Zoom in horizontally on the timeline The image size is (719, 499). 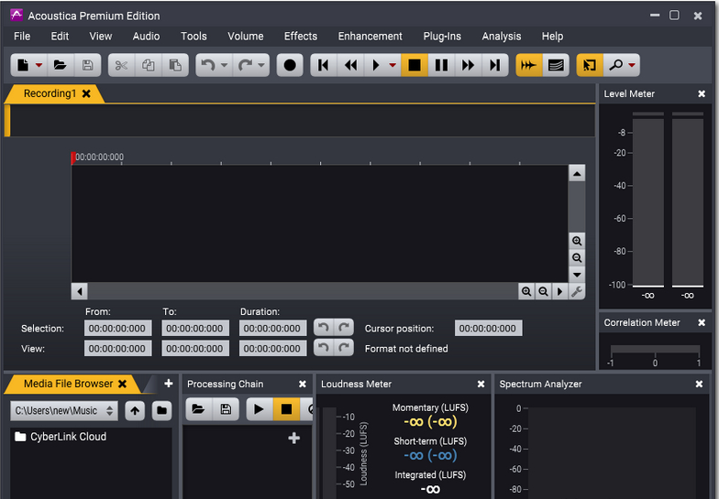(x=526, y=291)
